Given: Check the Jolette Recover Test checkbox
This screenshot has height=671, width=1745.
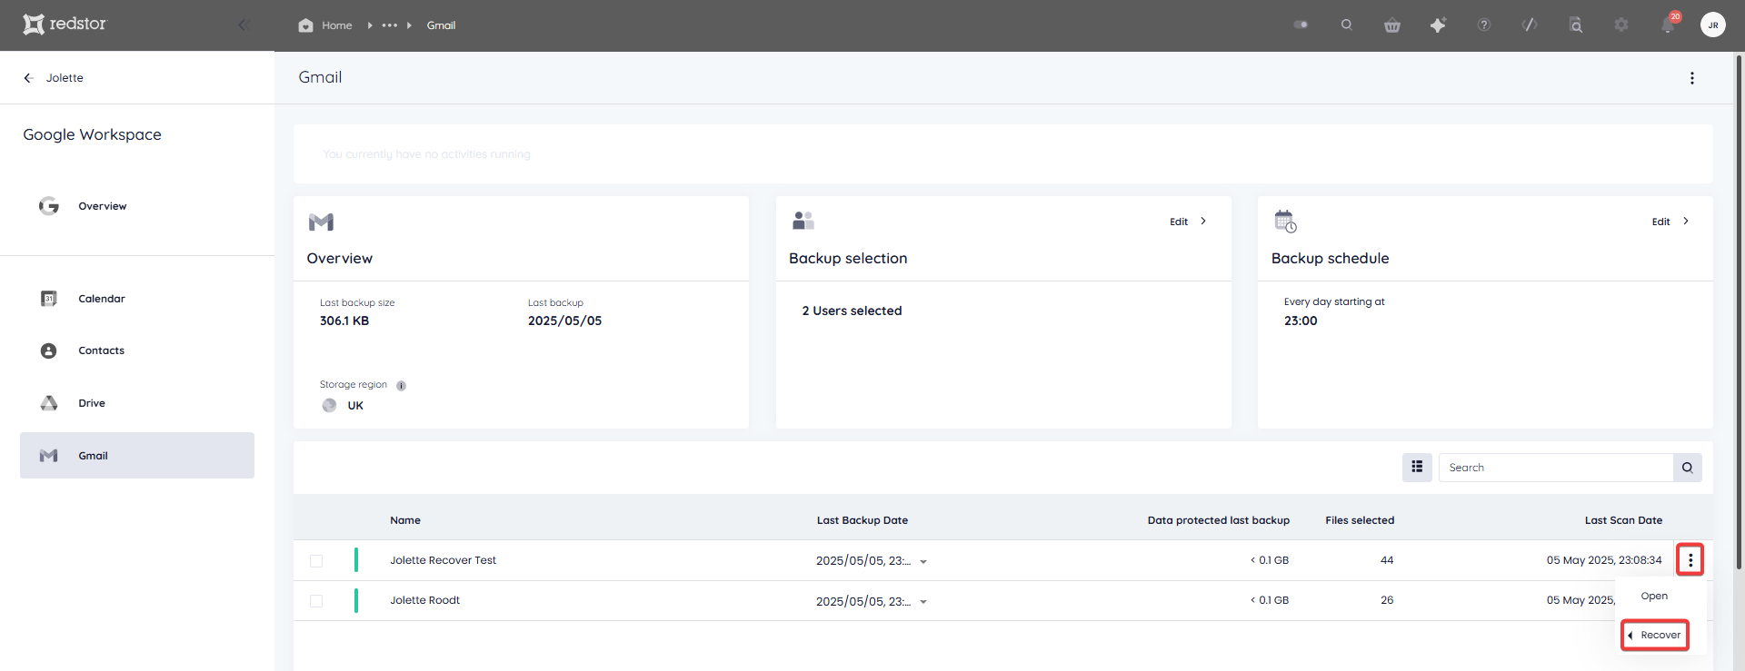Looking at the screenshot, I should coord(316,561).
